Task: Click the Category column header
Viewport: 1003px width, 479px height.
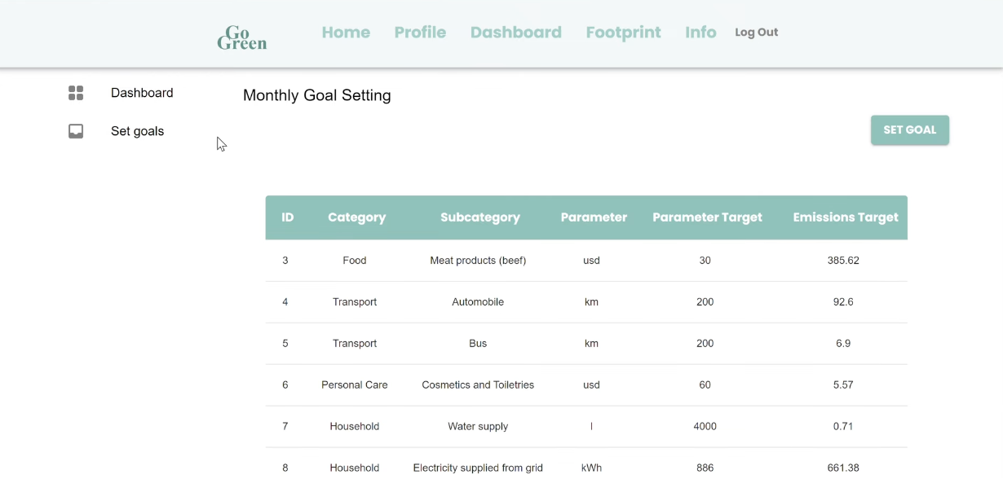Action: point(356,218)
